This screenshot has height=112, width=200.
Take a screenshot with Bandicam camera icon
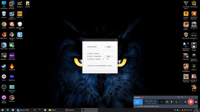196,102
